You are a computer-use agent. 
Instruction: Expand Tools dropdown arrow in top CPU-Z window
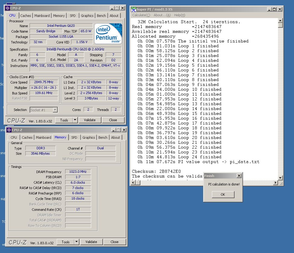pos(75,120)
